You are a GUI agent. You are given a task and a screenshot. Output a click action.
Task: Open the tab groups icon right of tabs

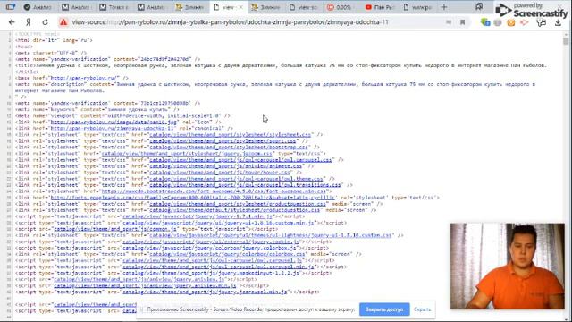click(x=479, y=7)
